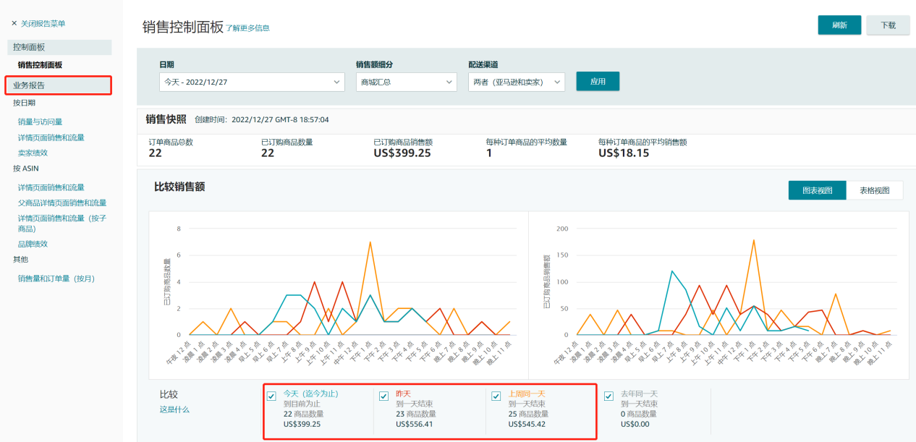
Task: Click the 这是什么 help link
Action: coord(174,409)
